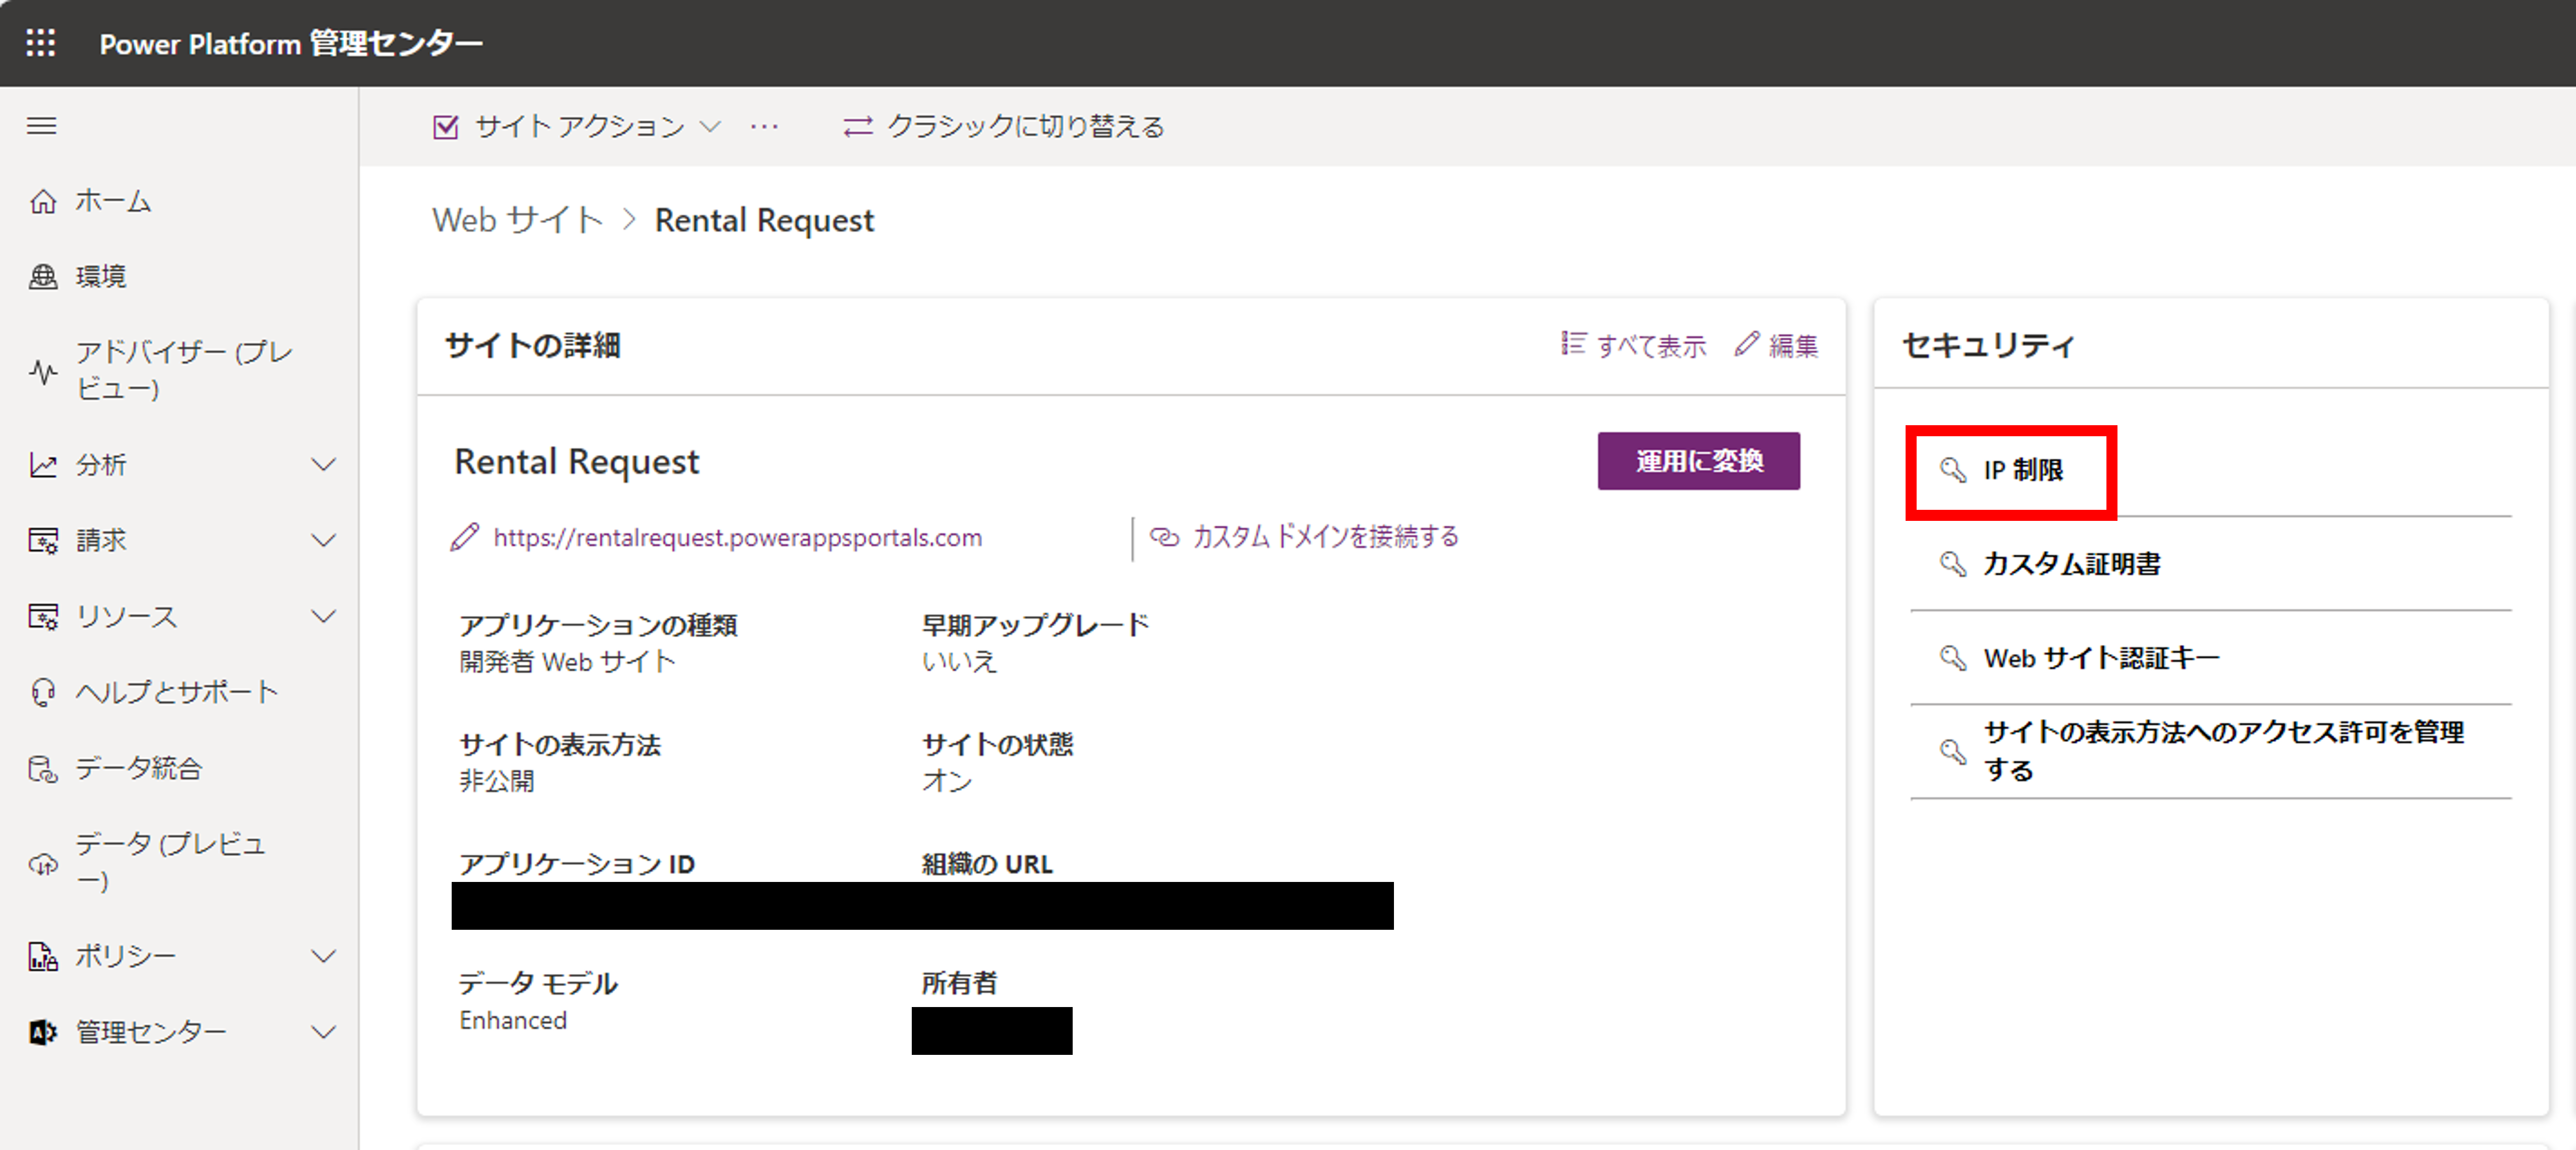Click the 運用に変換 button
Image resolution: width=2576 pixels, height=1150 pixels.
[x=1698, y=461]
